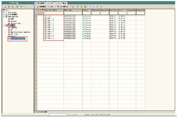Click the red flag icon in grid toolbar
The image size is (177, 118).
pos(101,7)
